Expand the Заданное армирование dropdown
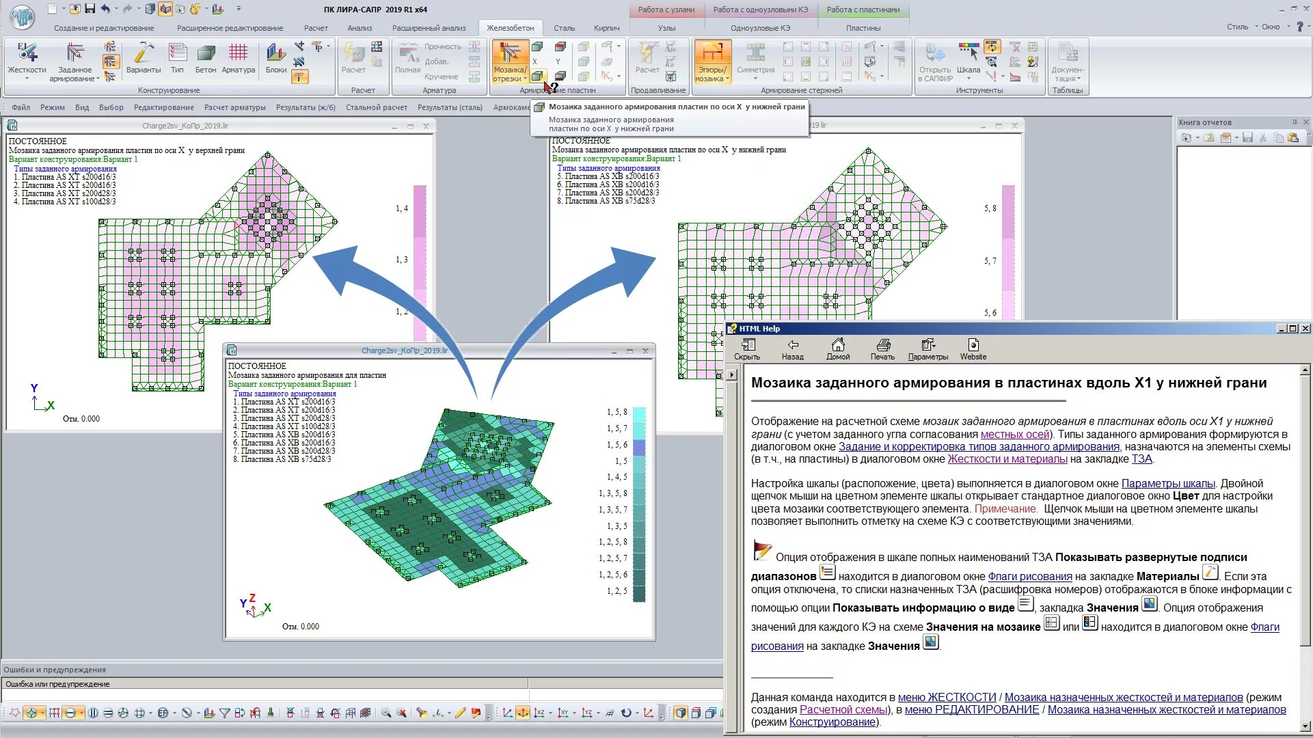Viewport: 1313px width, 738px height. coord(98,79)
